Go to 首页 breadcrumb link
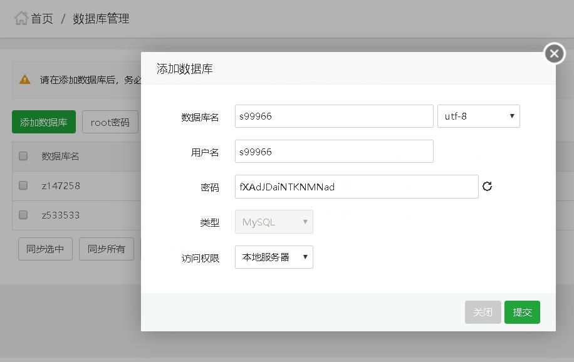 pos(42,19)
